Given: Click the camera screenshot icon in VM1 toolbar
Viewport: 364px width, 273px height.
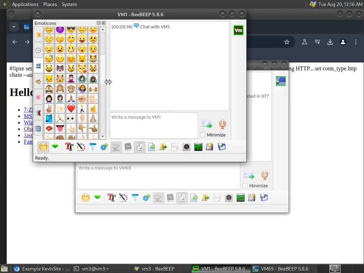Looking at the screenshot, I should (x=186, y=147).
